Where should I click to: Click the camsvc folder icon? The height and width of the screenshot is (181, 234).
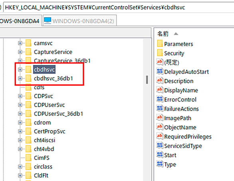[x=28, y=43]
